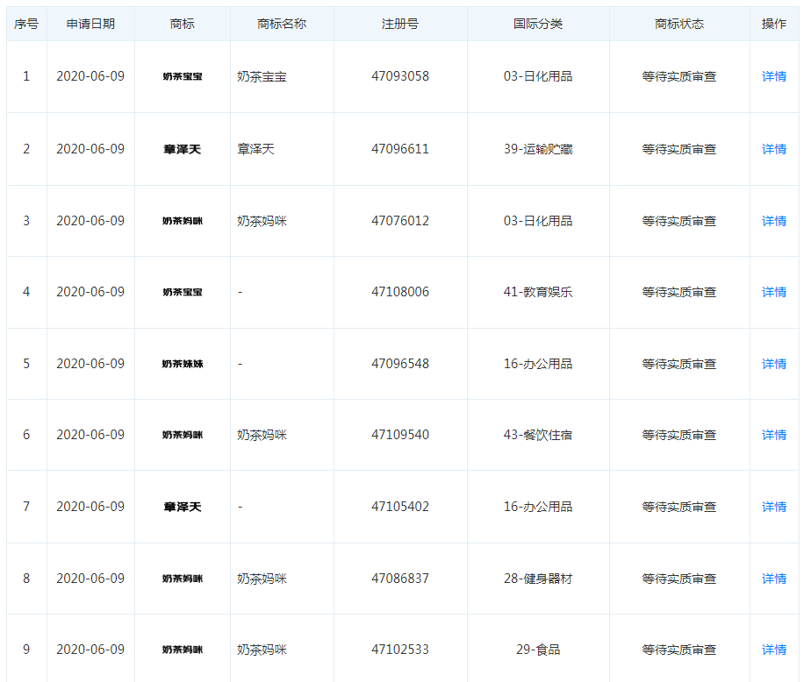This screenshot has width=804, height=682.
Task: Click the 41-教育娱乐 classification cell
Action: (538, 292)
